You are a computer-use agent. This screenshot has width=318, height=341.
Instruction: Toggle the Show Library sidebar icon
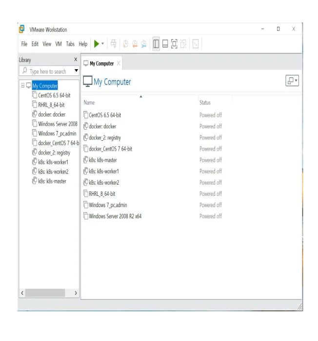(156, 44)
